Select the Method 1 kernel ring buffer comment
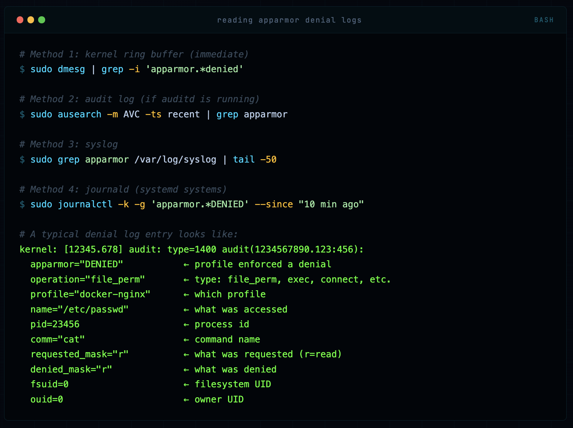 134,54
